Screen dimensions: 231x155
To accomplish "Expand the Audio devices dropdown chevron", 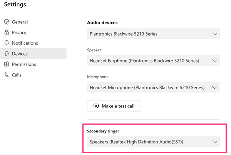I will 215,34.
